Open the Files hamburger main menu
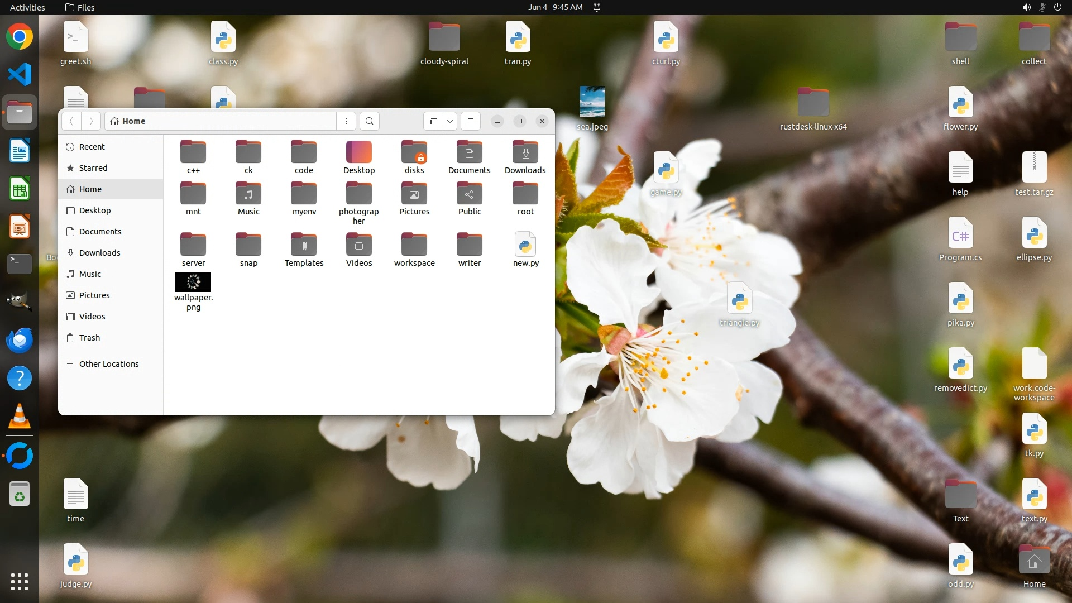The image size is (1072, 603). tap(471, 121)
